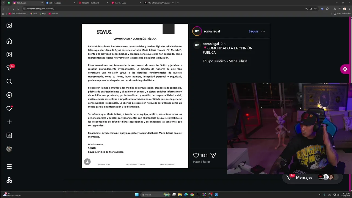Viewport: 352px width, 198px height.
Task: Open the Notifications heart icon in the sidebar
Action: coord(9,108)
